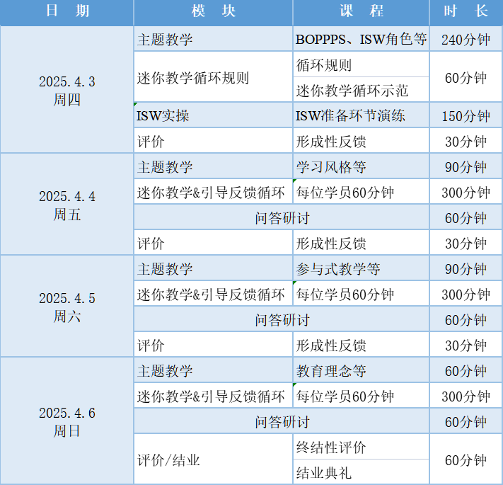Click 90分钟 cell beside 学习风格等

coord(466,166)
